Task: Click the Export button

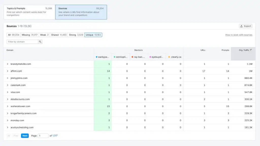Action: point(246,26)
